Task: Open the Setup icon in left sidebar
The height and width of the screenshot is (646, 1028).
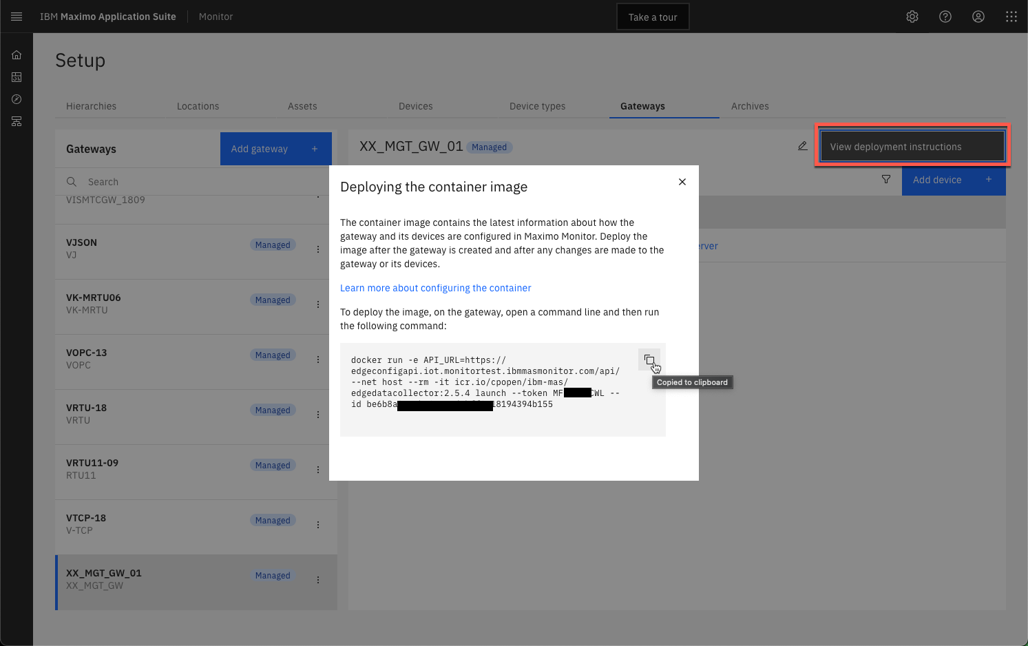Action: (x=17, y=121)
